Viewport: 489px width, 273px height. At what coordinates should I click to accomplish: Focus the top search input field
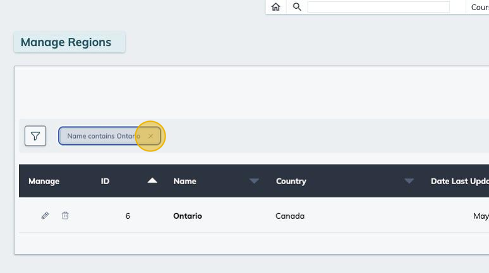(378, 7)
